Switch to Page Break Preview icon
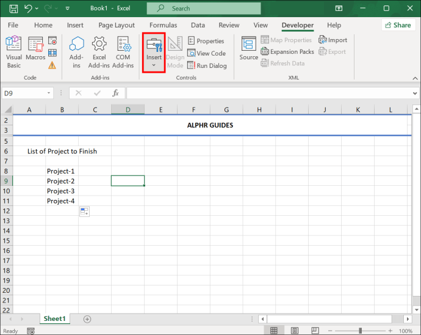Viewport: 421px width, 335px height. (x=315, y=331)
